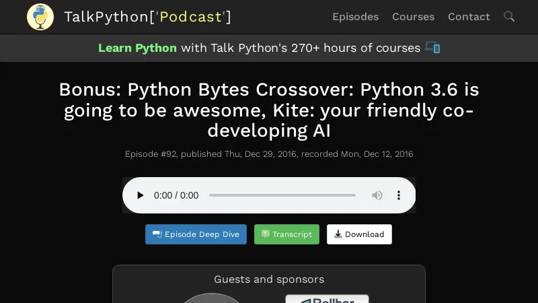Follow the green Learn Python link
Viewport: 538px width, 303px height.
pos(137,48)
